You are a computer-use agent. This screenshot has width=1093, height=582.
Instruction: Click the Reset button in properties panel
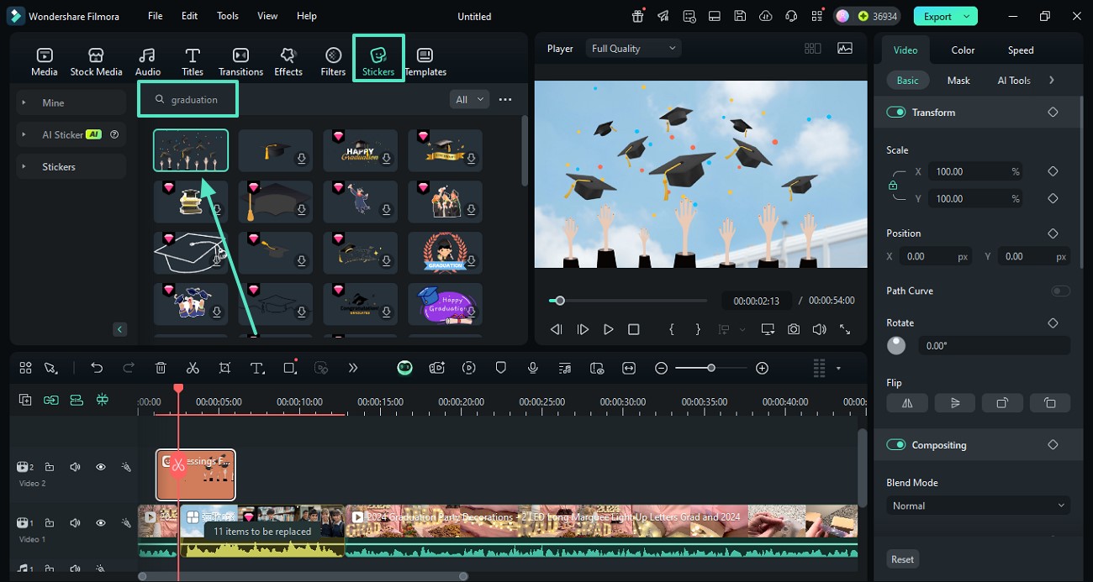coord(903,559)
